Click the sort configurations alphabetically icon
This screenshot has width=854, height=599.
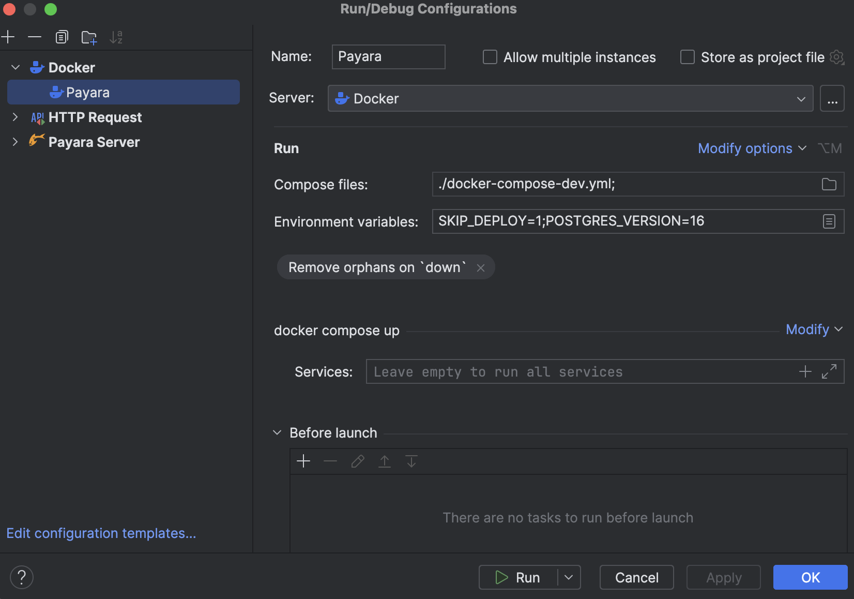click(x=116, y=37)
